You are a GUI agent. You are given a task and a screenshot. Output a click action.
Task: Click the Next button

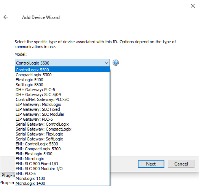coord(151,164)
